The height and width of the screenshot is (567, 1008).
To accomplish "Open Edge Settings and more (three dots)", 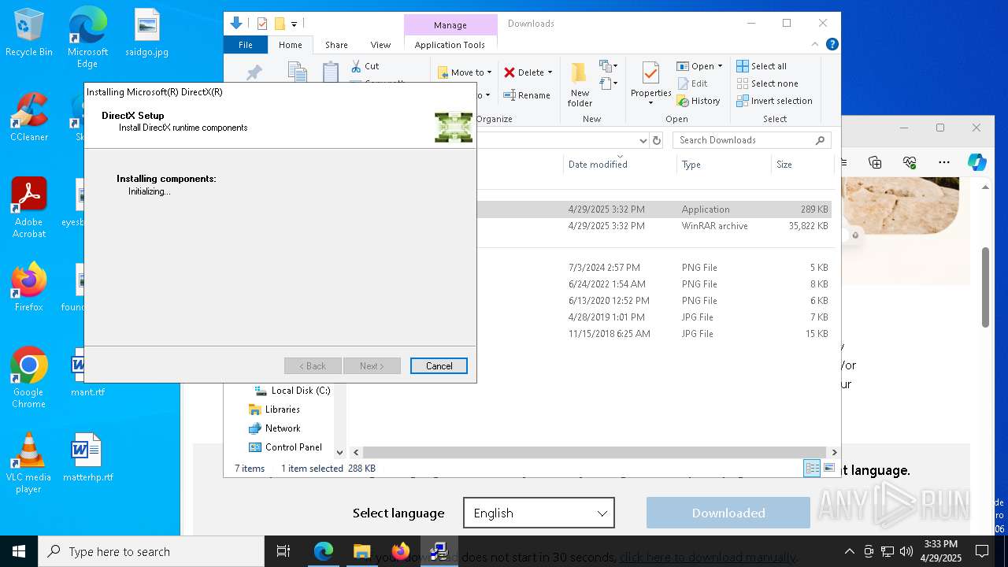I will pos(944,162).
